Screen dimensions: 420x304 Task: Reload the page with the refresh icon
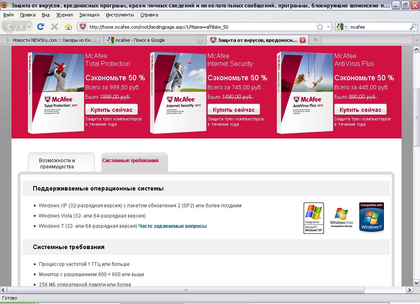41,27
